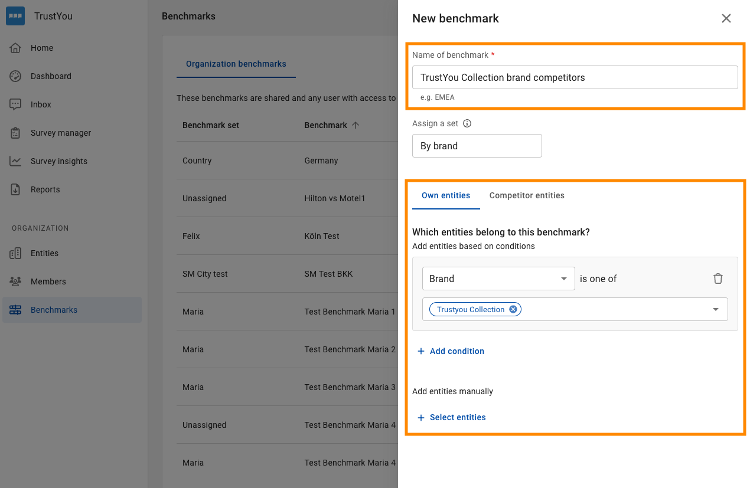Add a new condition

(x=451, y=351)
